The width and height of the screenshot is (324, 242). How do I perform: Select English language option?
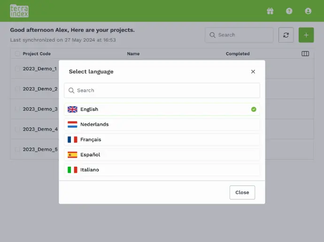coord(162,109)
